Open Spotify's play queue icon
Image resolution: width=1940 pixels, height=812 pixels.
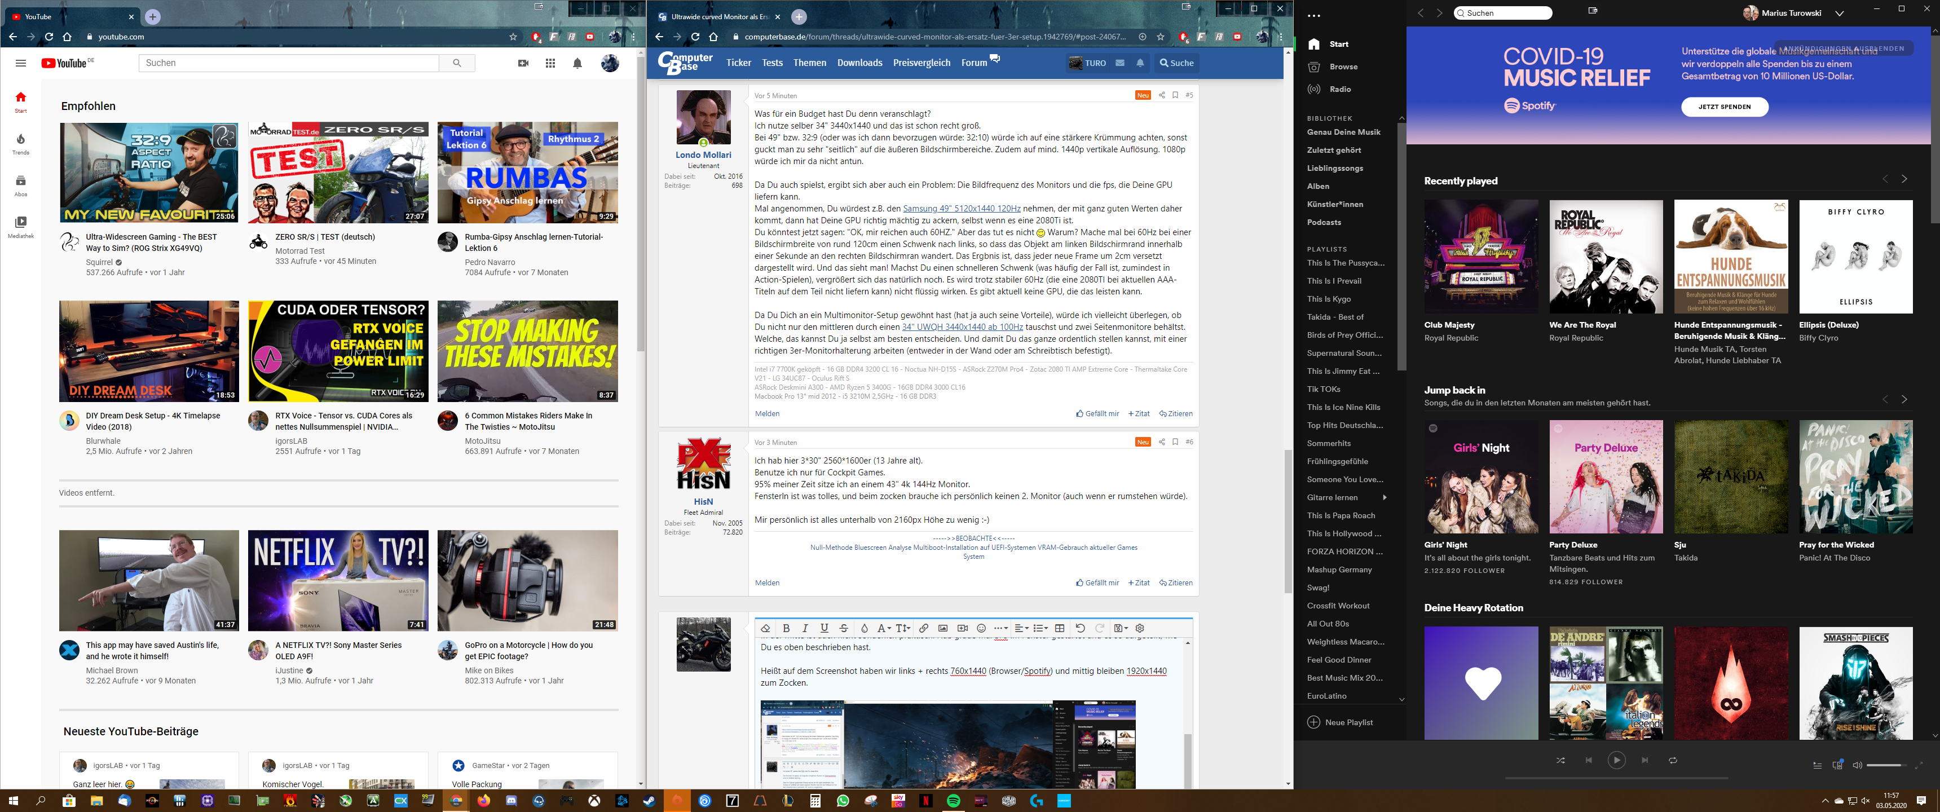click(1817, 765)
